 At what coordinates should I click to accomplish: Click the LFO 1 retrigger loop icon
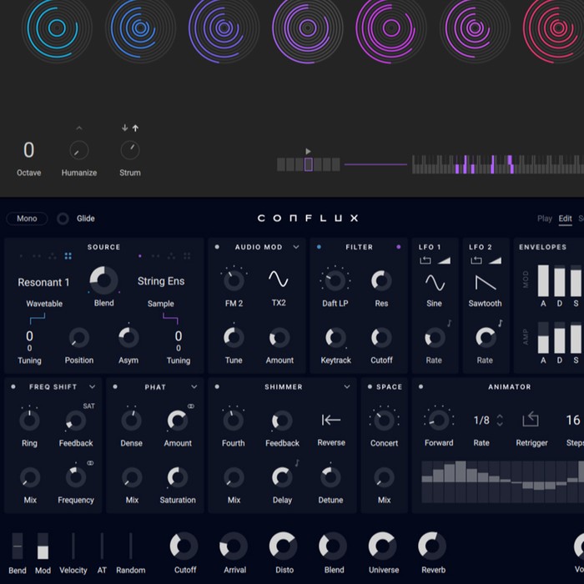(x=425, y=260)
